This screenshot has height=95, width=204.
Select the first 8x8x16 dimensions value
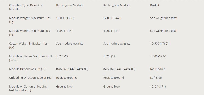(72, 69)
